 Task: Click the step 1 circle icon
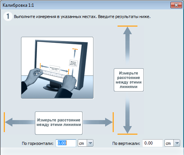8,17
